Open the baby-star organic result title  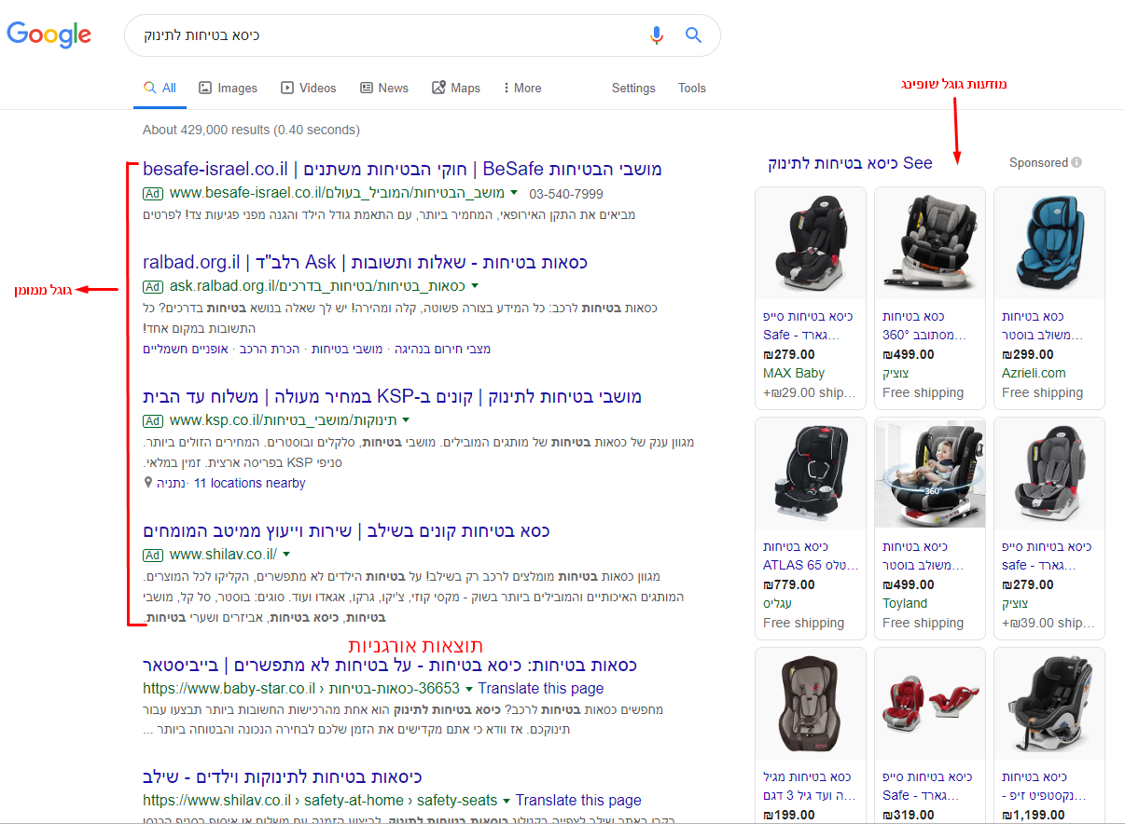click(390, 666)
